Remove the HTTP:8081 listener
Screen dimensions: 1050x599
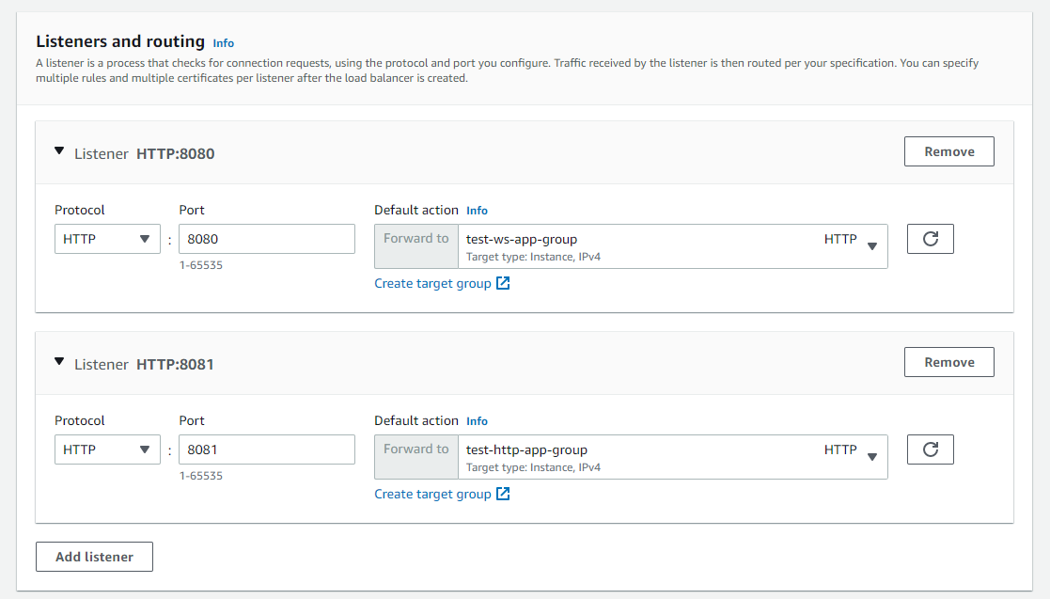tap(948, 362)
